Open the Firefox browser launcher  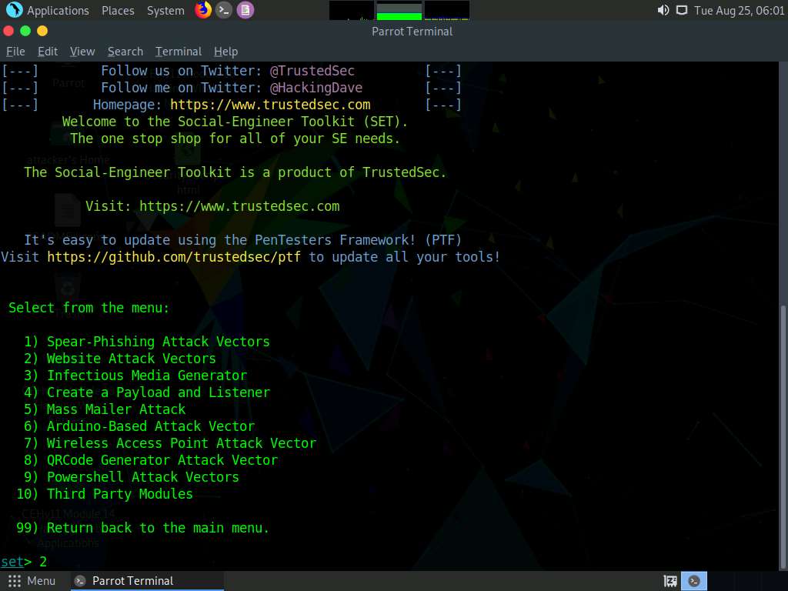pos(203,10)
